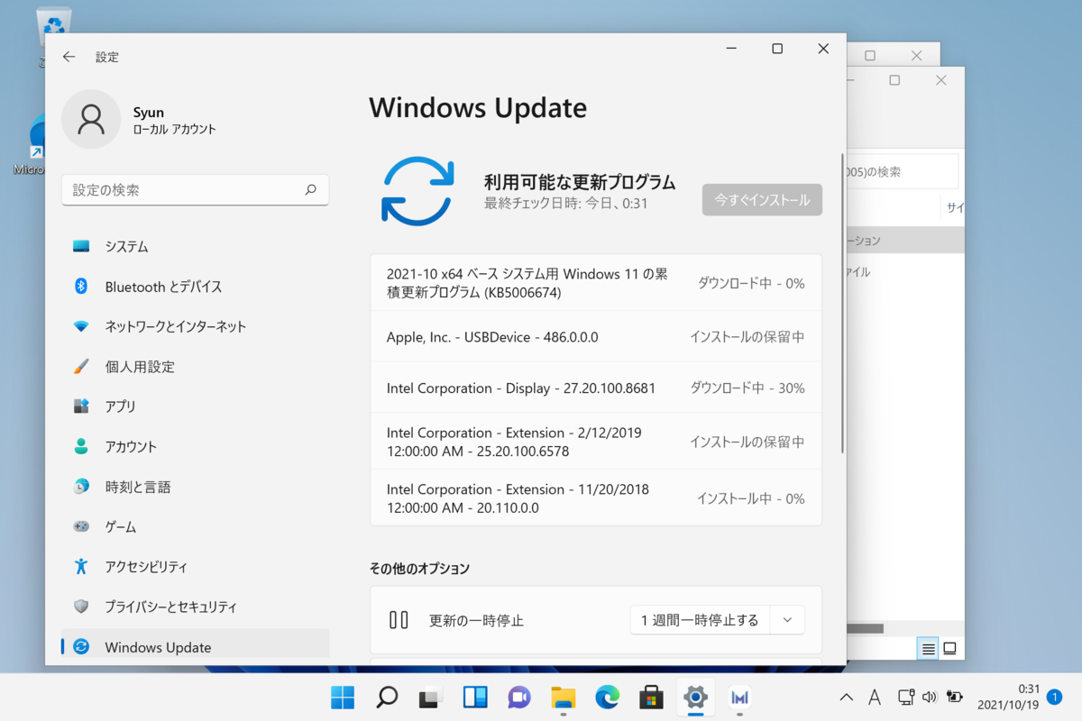The image size is (1082, 721).
Task: Expand the pause duration dropdown chevron
Action: point(787,620)
